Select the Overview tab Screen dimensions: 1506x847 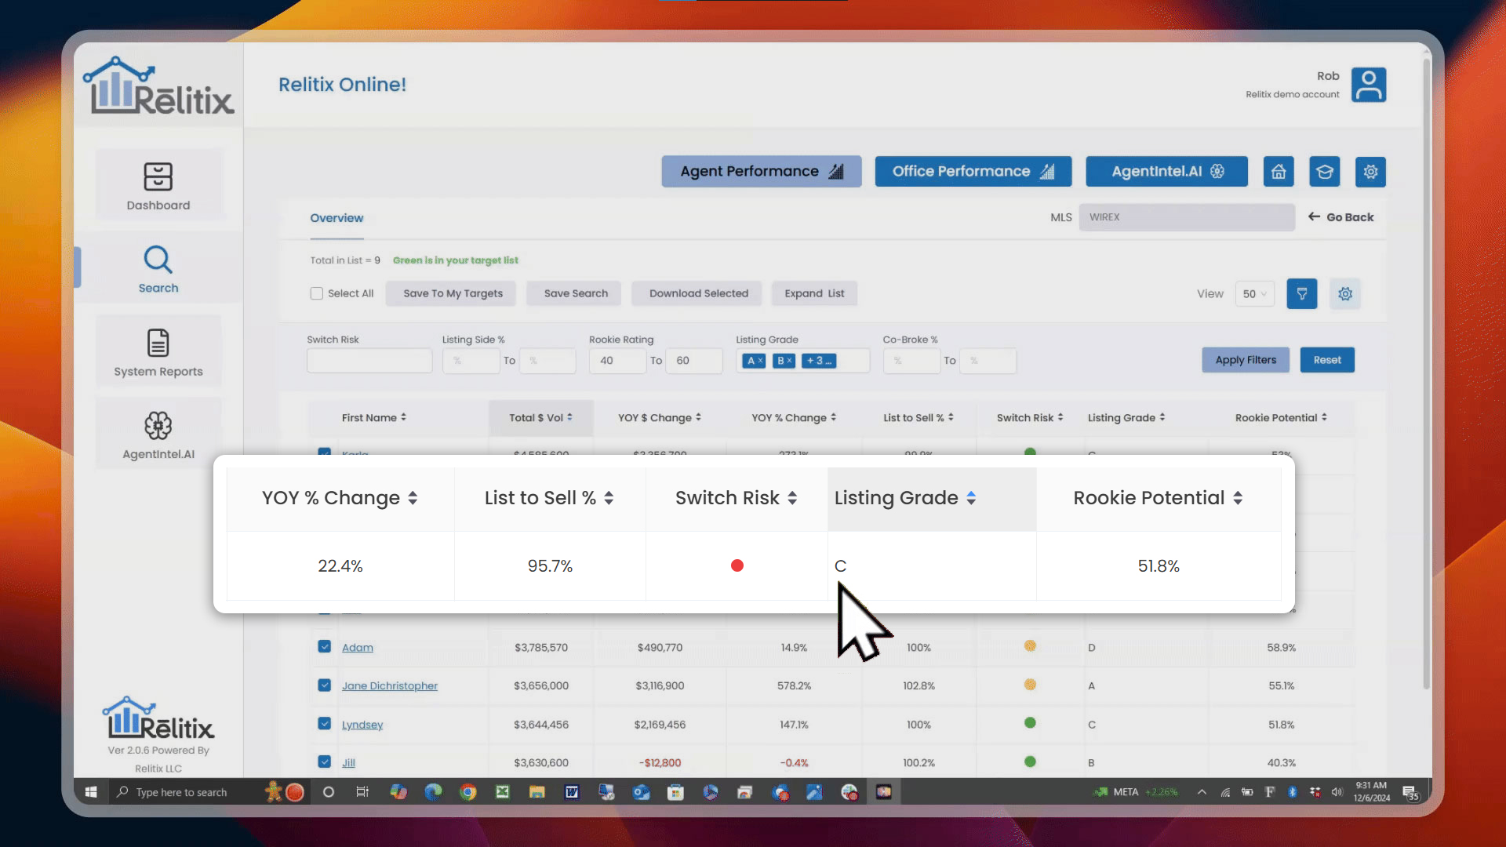(x=336, y=218)
